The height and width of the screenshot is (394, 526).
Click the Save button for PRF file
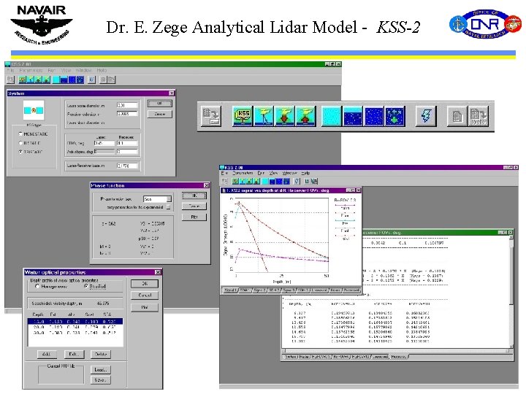tap(101, 380)
